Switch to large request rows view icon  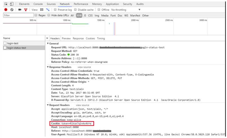(x=42, y=10)
